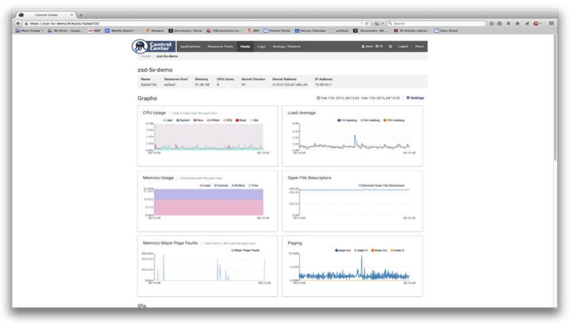570x326 pixels.
Task: Click in the browser search field
Action: (x=436, y=23)
